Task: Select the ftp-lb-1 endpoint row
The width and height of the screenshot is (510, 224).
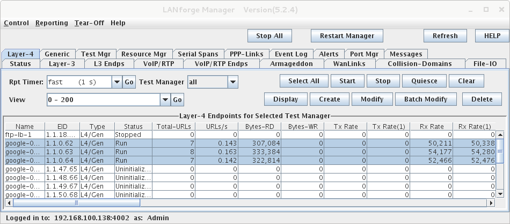Action: [x=250, y=135]
